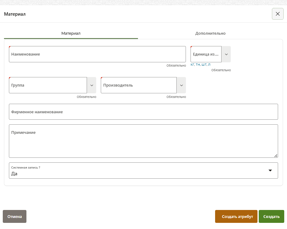Expand the Производитель dropdown chevron
This screenshot has width=287, height=229.
(181, 85)
